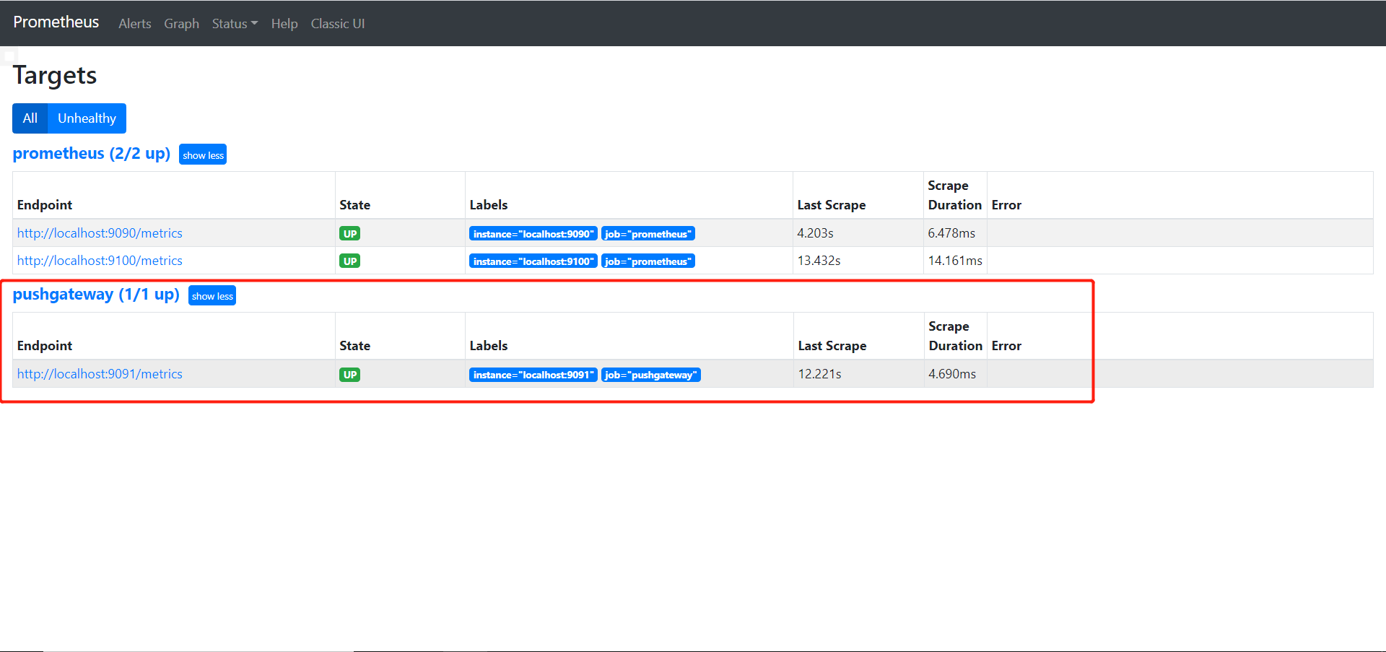Open the Help page

tap(284, 24)
